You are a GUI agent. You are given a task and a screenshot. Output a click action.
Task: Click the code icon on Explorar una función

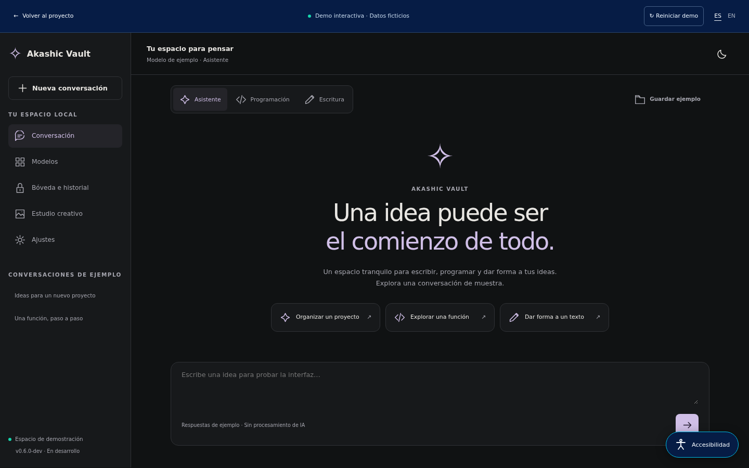(399, 317)
